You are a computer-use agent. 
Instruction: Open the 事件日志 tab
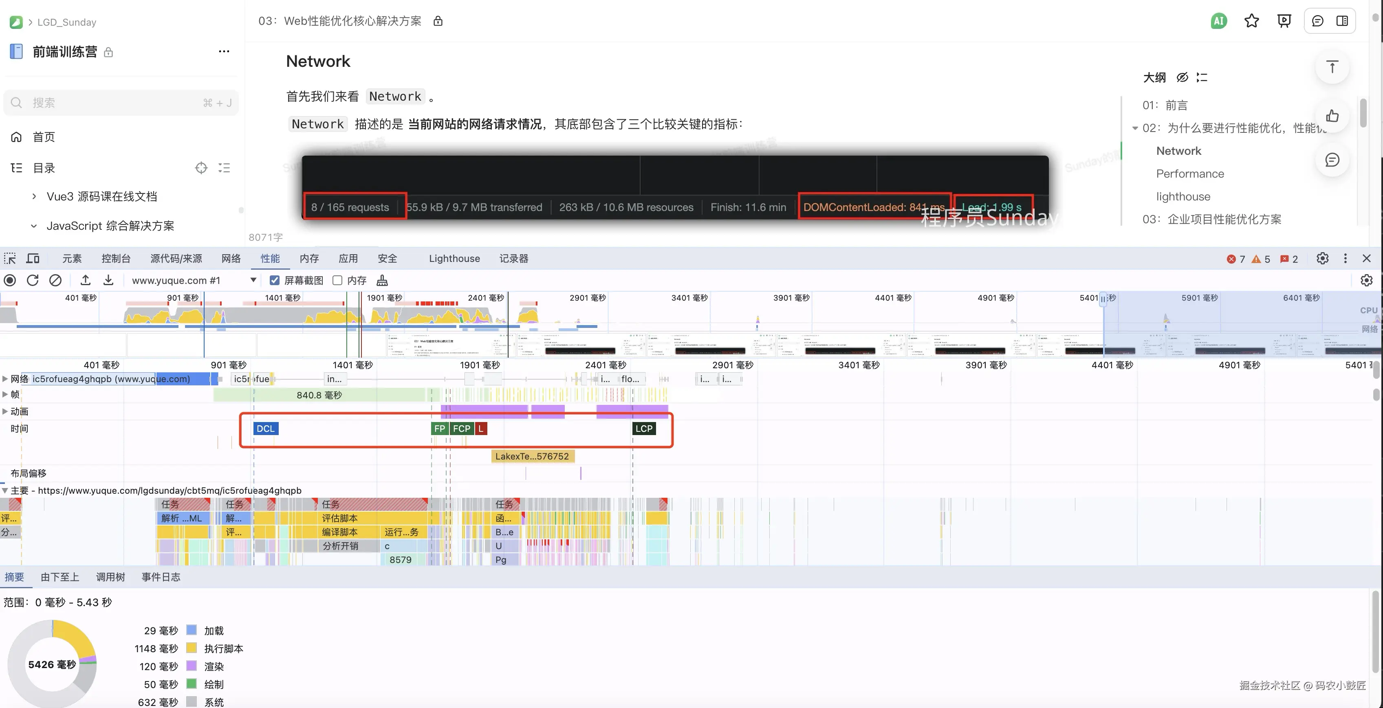(160, 576)
